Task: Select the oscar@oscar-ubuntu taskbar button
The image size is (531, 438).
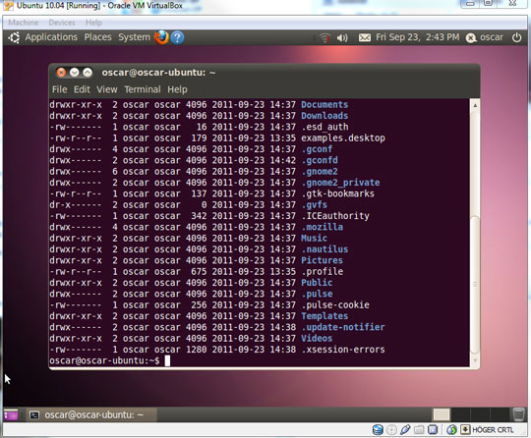Action: click(x=91, y=414)
